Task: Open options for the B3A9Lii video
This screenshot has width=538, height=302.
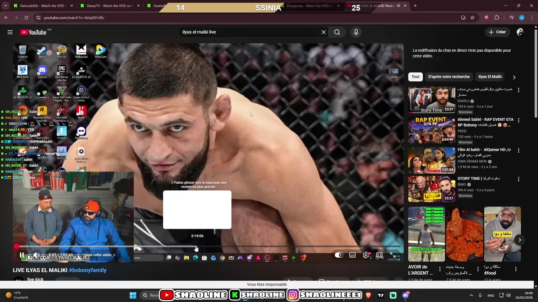Action: 518,90
